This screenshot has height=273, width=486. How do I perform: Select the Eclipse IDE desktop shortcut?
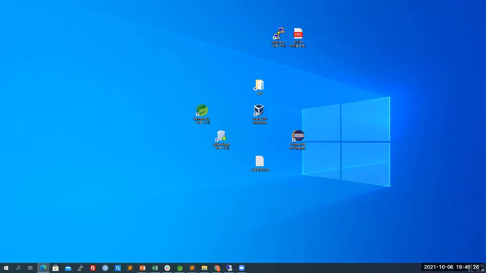(298, 136)
